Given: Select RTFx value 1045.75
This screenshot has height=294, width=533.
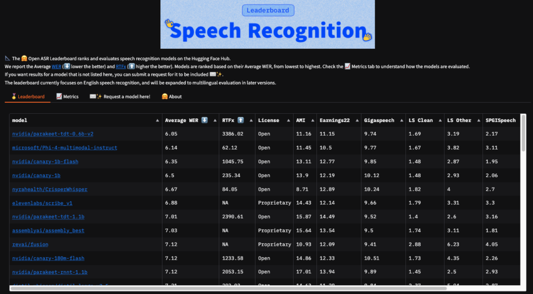Looking at the screenshot, I should tap(233, 162).
